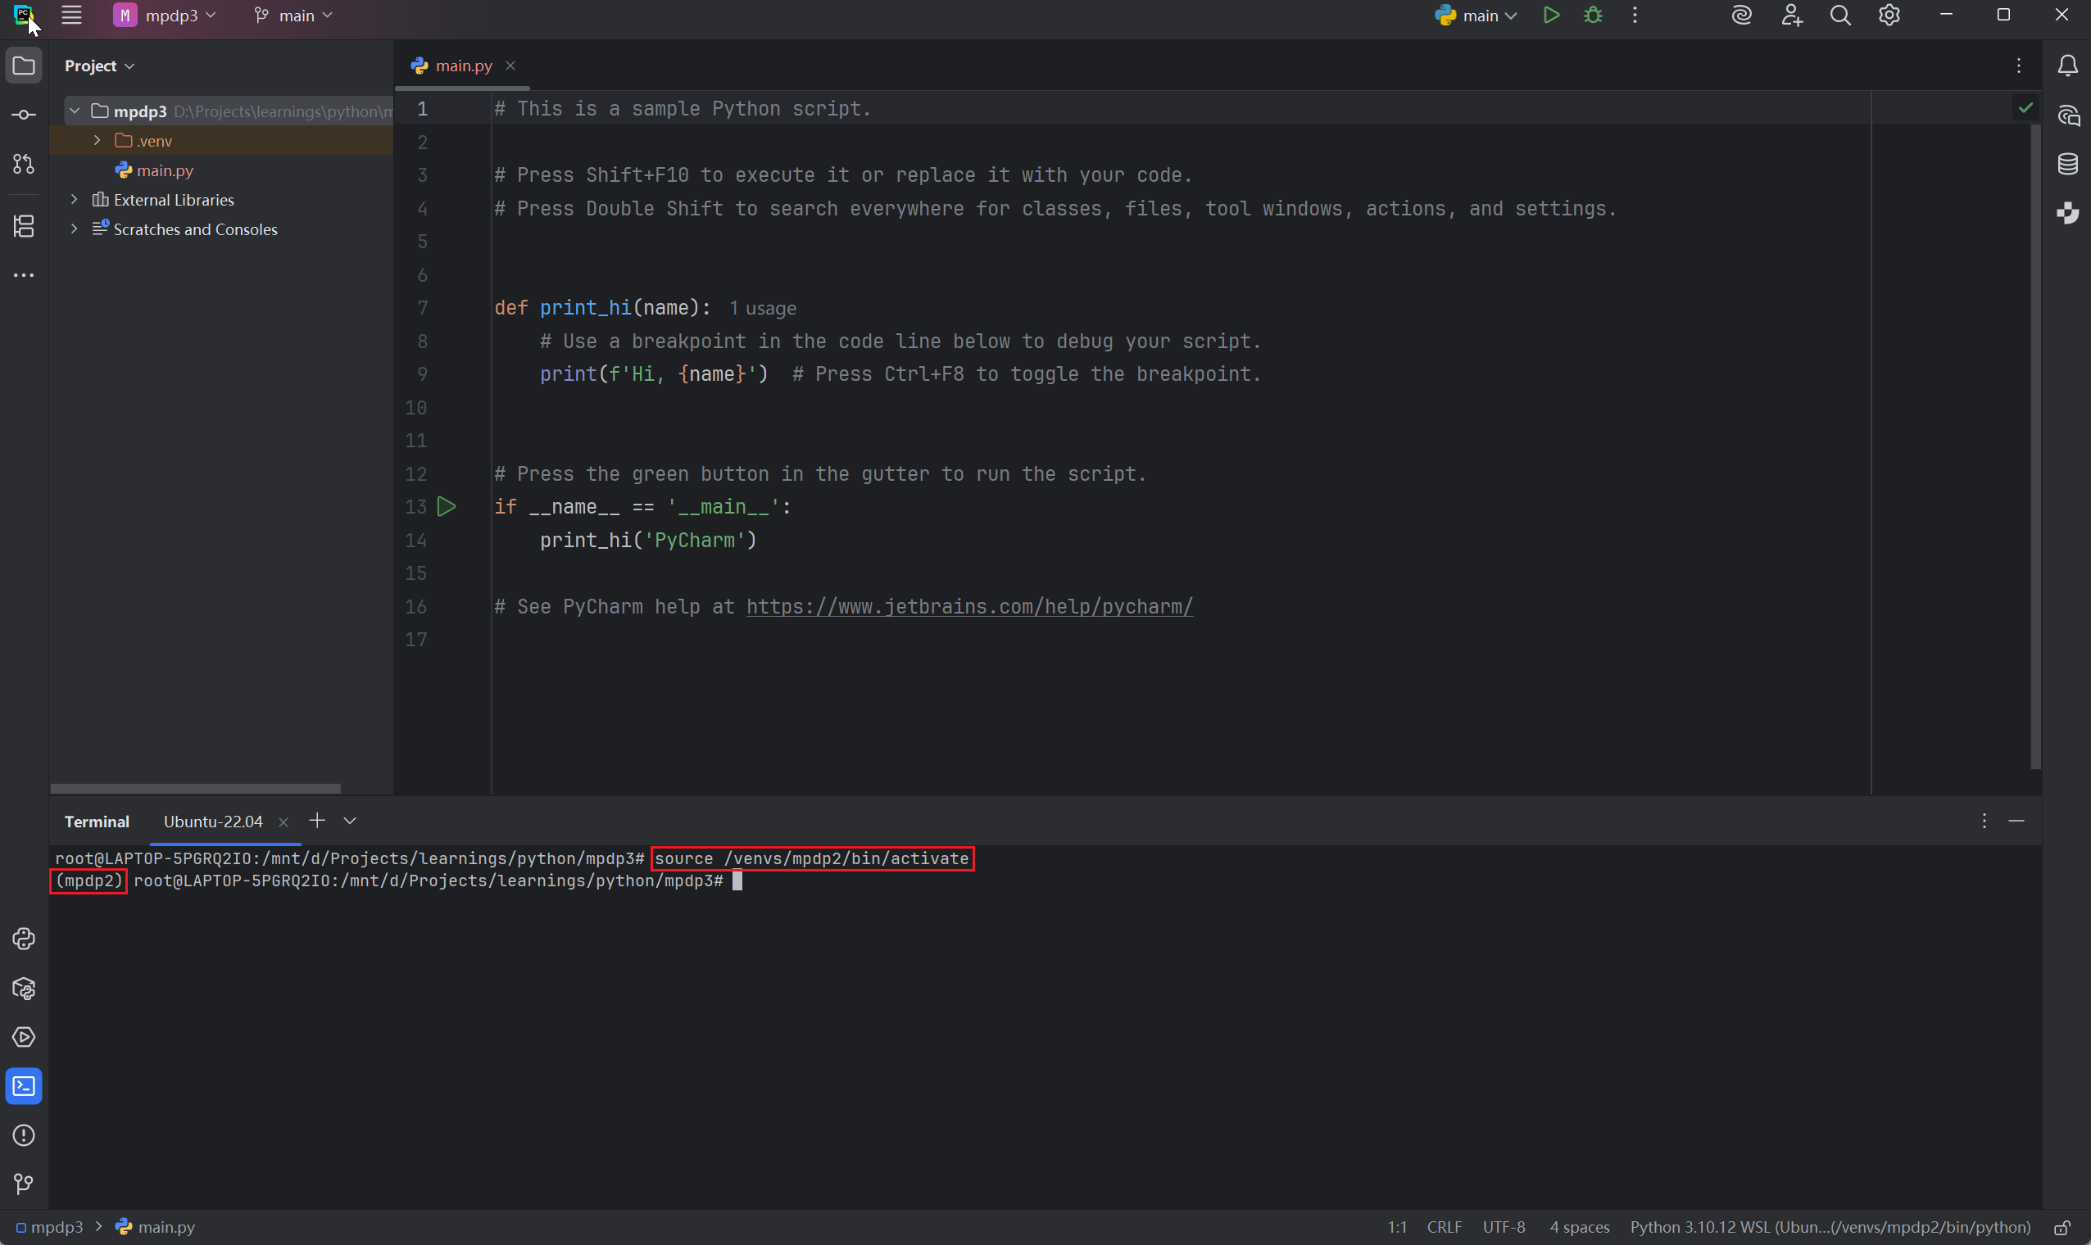Click the Project panel horizontal scrollbar
The image size is (2091, 1245).
point(195,789)
